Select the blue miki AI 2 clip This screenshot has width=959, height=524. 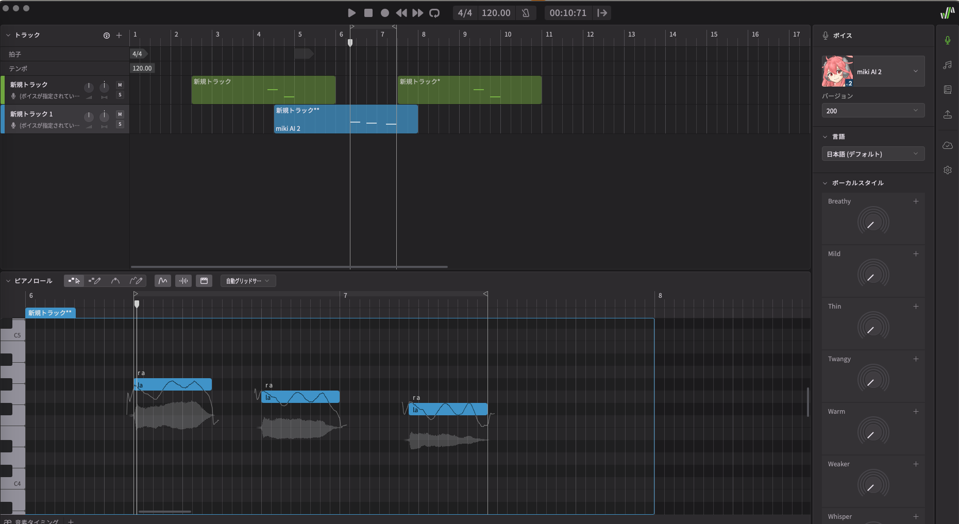tap(346, 120)
